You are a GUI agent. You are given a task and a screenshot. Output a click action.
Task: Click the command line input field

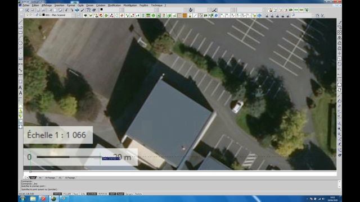(179, 190)
